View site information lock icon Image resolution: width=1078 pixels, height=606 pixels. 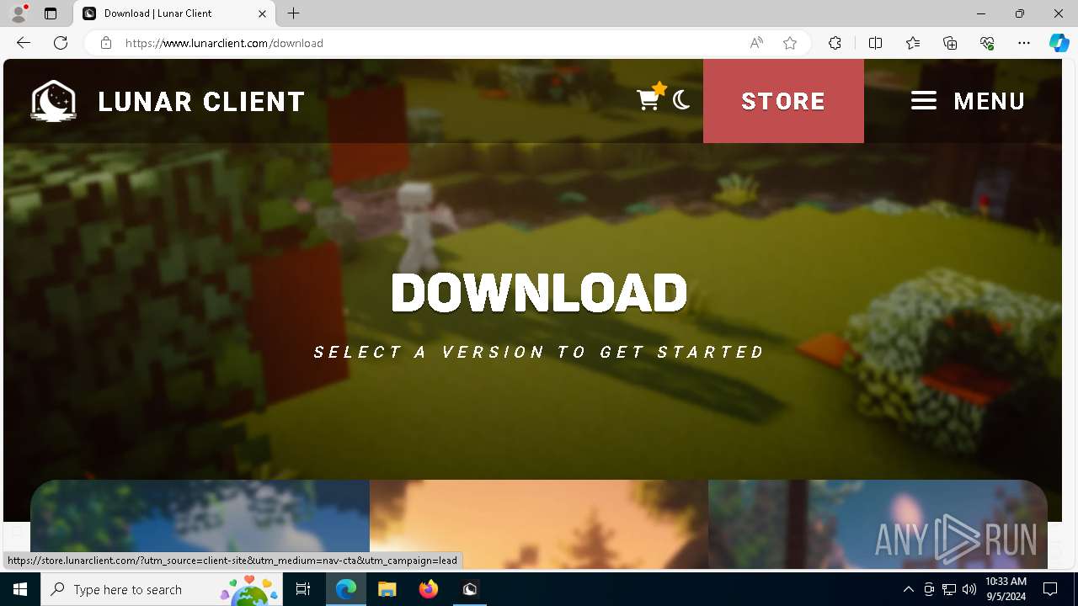pyautogui.click(x=106, y=43)
